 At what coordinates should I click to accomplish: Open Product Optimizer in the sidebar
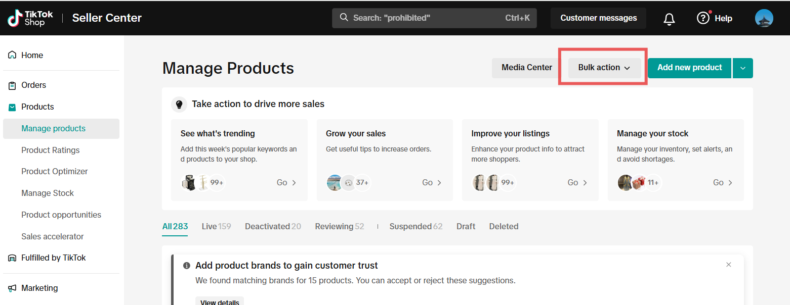click(55, 172)
